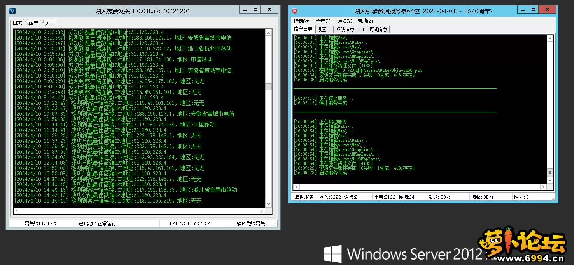
Task: Click log line with IP 113.1.155.219
Action: (x=108, y=201)
